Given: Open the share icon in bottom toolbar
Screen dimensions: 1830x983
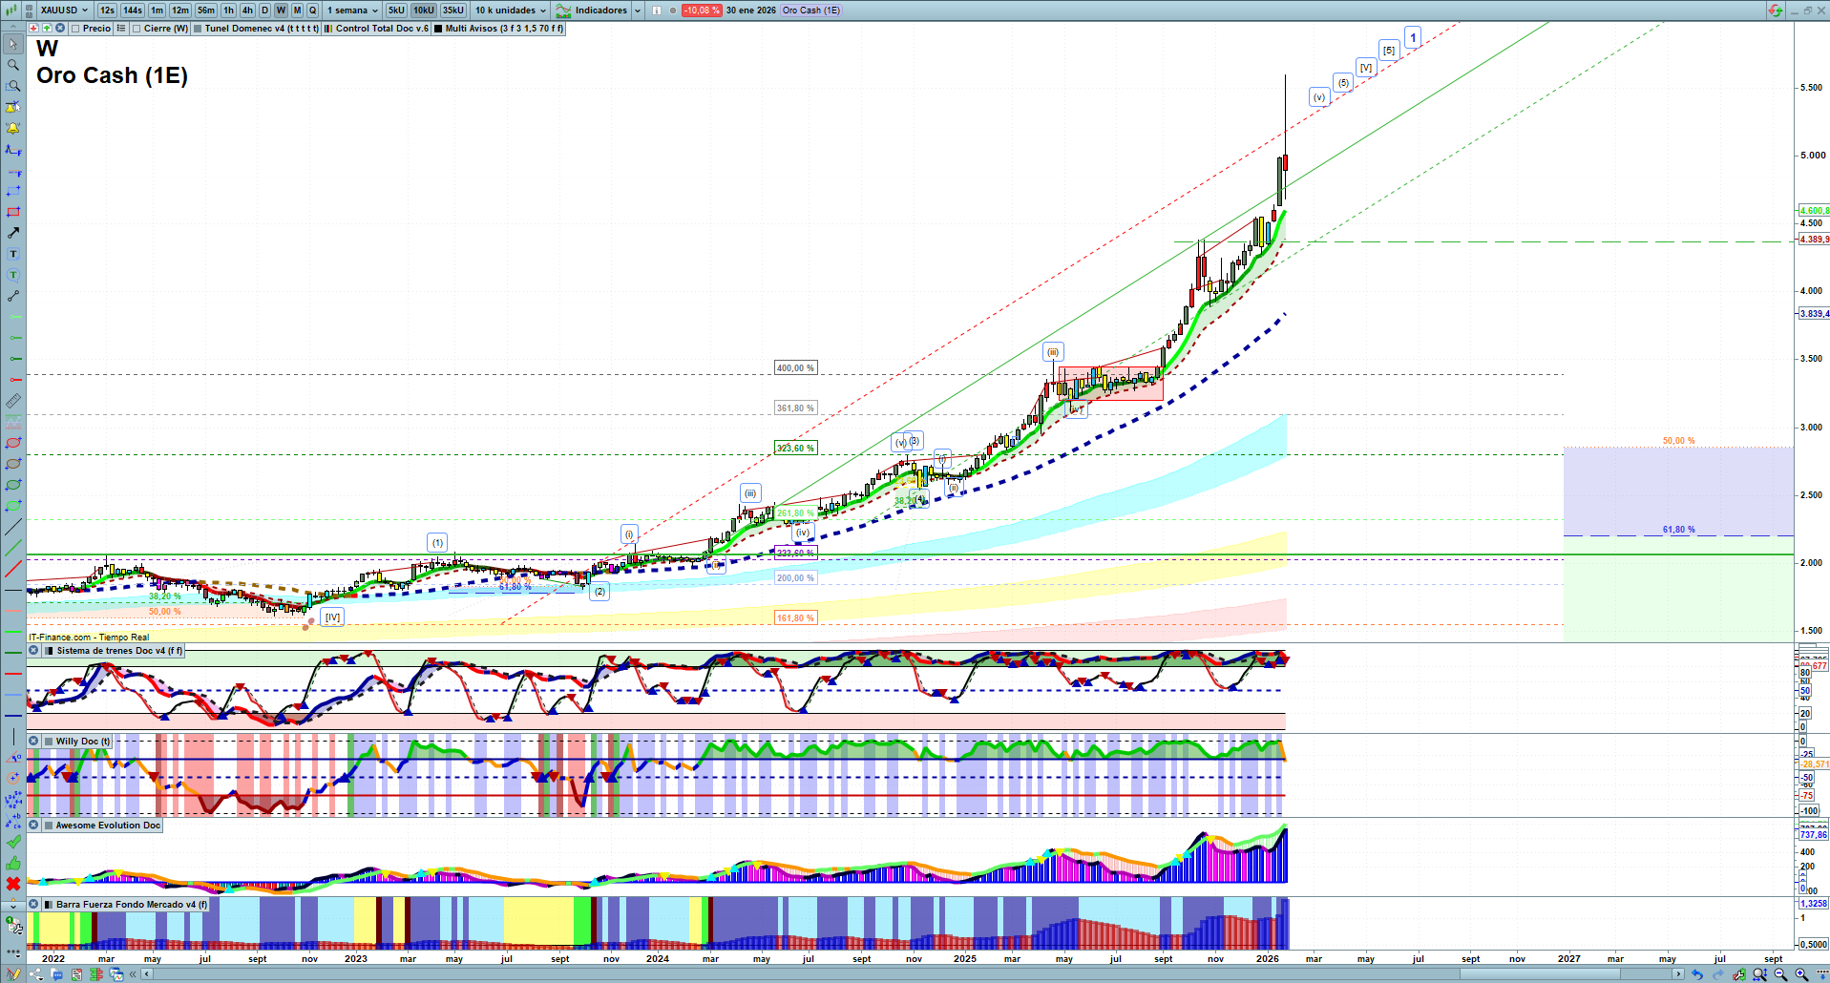Looking at the screenshot, I should (x=36, y=974).
